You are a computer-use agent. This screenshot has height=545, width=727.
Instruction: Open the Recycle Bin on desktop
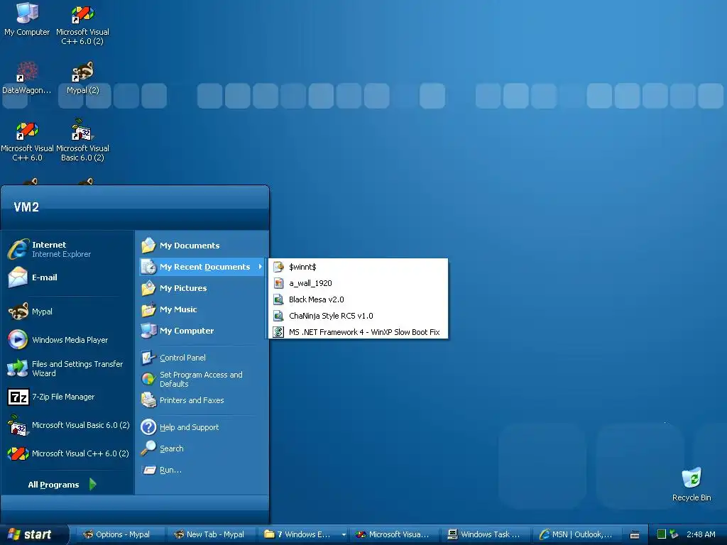click(x=692, y=484)
